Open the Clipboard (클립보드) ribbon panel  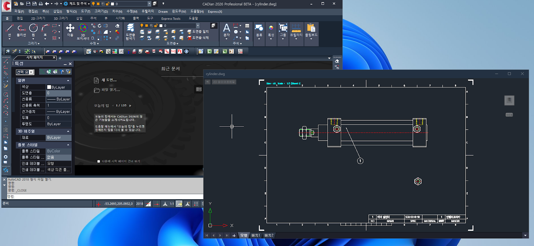coord(311,29)
